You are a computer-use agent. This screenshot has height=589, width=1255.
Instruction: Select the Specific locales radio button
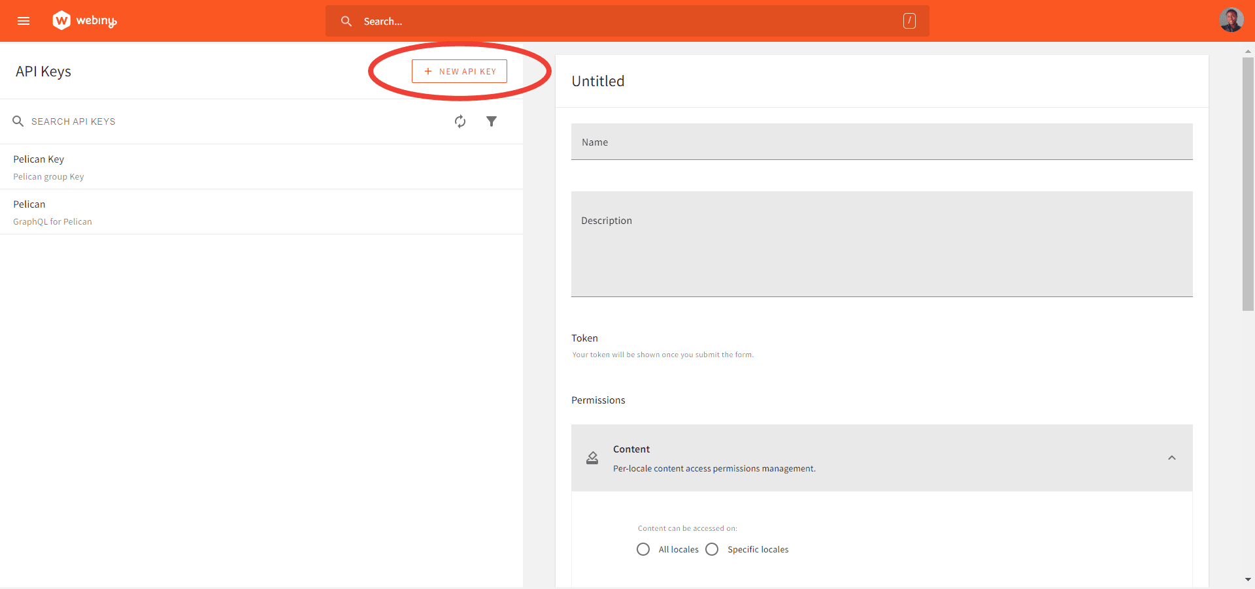(712, 549)
